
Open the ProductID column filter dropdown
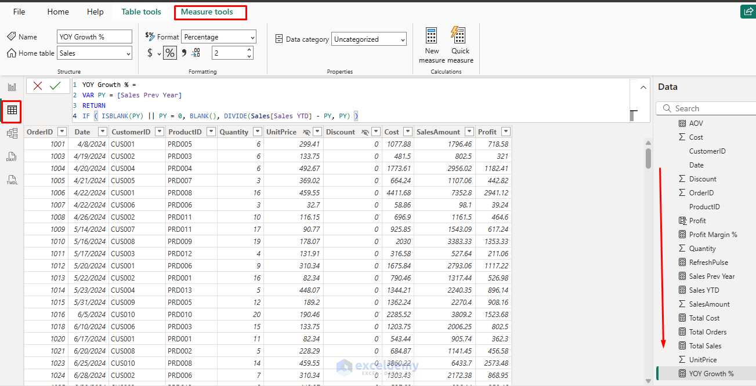(x=211, y=132)
